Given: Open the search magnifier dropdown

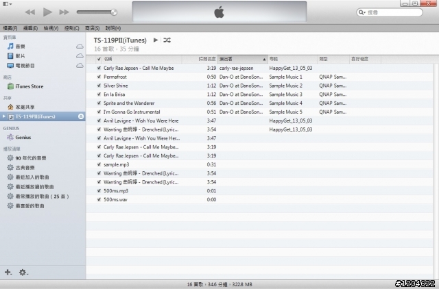Looking at the screenshot, I should coord(362,12).
